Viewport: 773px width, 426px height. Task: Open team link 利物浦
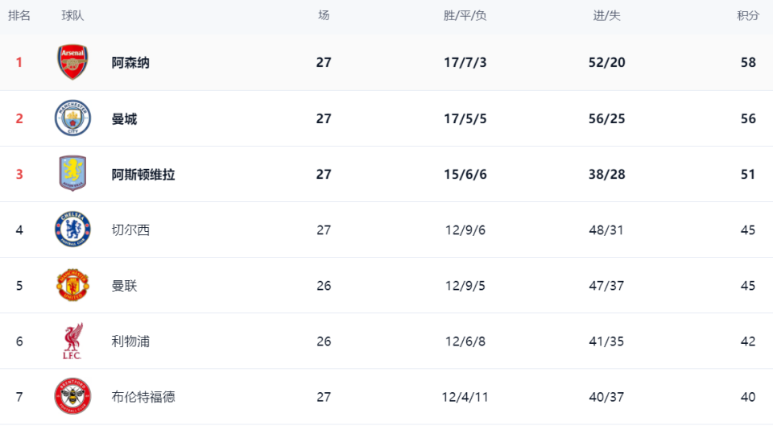[x=130, y=341]
